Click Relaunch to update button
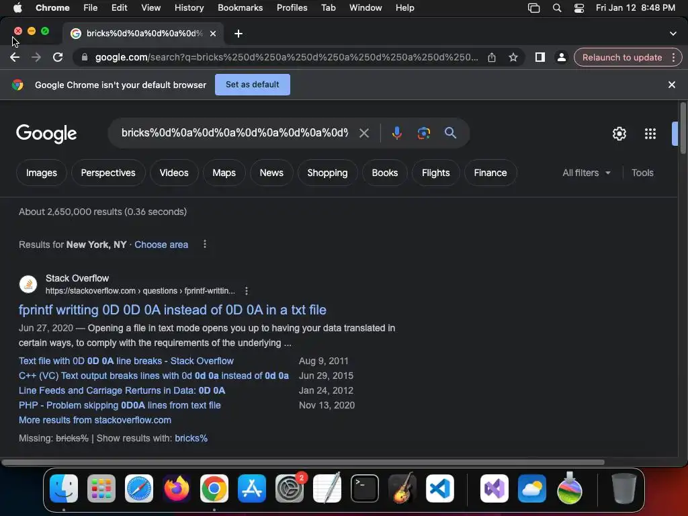The image size is (688, 516). coord(621,58)
